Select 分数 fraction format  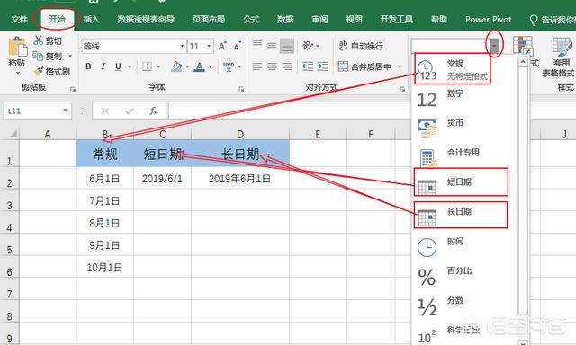coord(465,306)
